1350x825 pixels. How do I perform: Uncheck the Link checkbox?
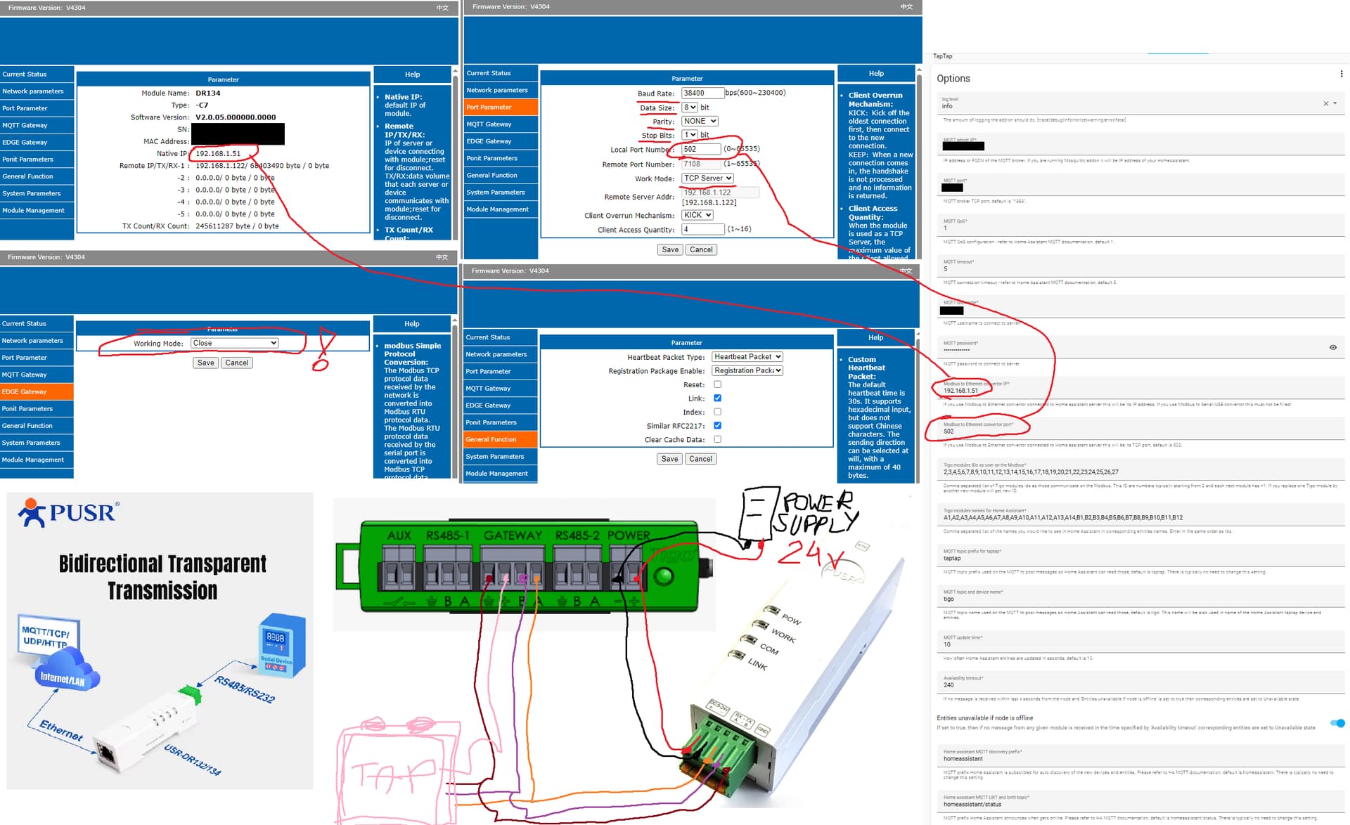point(717,398)
